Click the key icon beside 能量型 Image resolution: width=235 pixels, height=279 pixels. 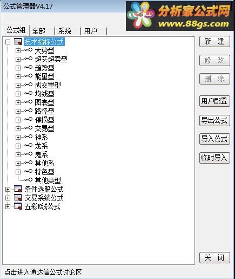(29, 76)
